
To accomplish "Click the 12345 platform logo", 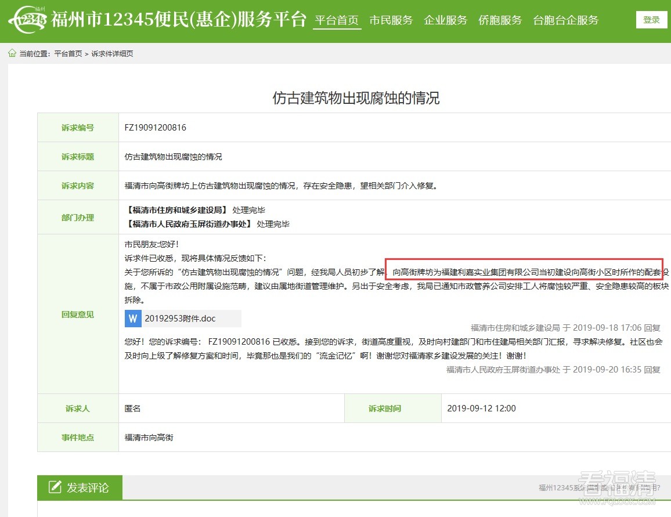I will click(27, 19).
